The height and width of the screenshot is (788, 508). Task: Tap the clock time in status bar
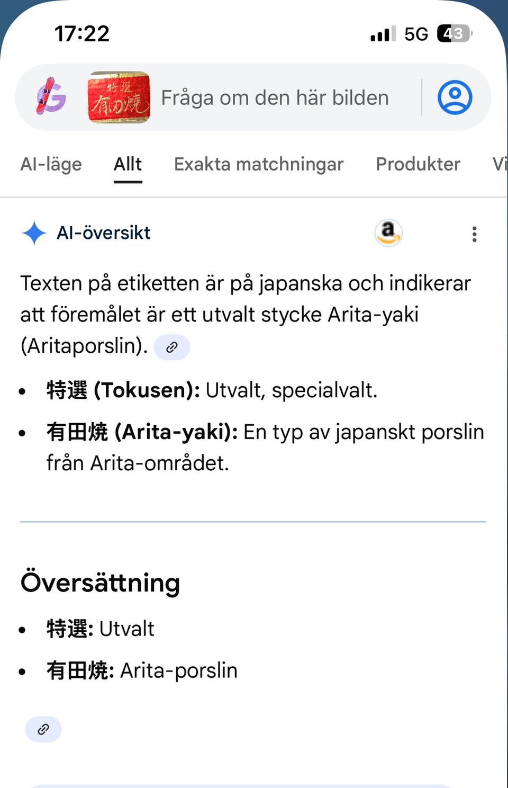click(x=82, y=34)
